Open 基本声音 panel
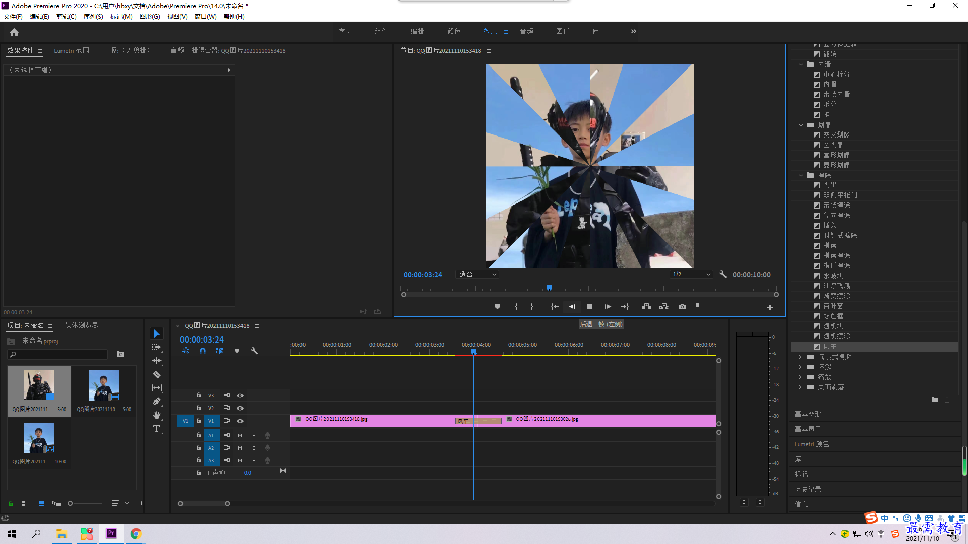 (x=808, y=429)
